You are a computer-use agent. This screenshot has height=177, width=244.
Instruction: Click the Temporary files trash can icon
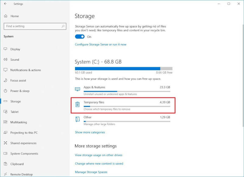[x=77, y=104]
